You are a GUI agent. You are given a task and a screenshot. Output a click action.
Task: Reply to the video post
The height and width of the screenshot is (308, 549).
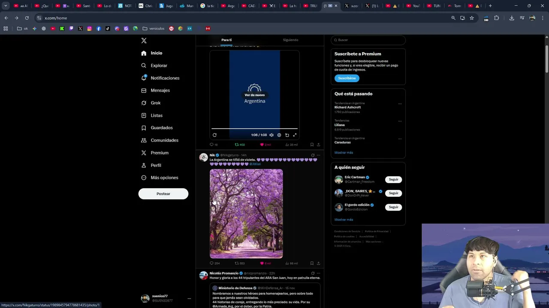[214, 145]
